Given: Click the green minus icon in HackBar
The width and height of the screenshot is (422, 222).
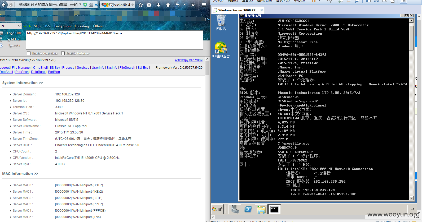Looking at the screenshot, I should pos(25,26).
